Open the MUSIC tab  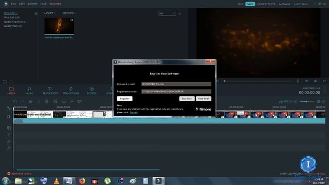coord(29,90)
